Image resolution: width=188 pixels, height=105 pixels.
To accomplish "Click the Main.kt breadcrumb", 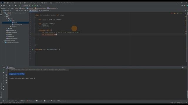I will point(22,8).
